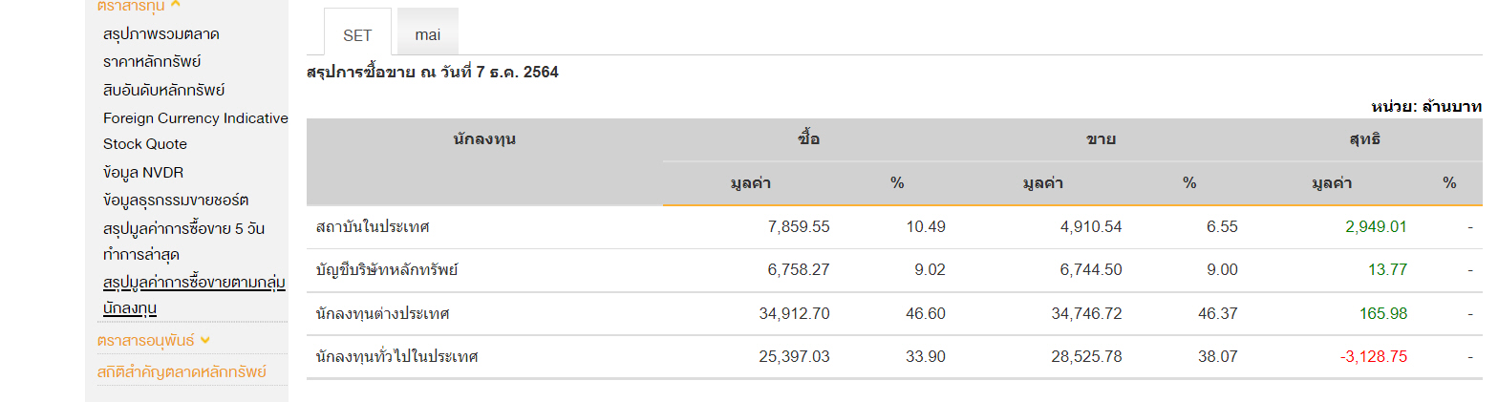Open สรุปภาพรวมตลาด link
1498x402 pixels.
pyautogui.click(x=161, y=34)
